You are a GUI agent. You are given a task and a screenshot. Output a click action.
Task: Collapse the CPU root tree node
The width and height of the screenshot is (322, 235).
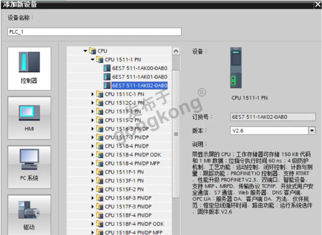click(x=85, y=50)
